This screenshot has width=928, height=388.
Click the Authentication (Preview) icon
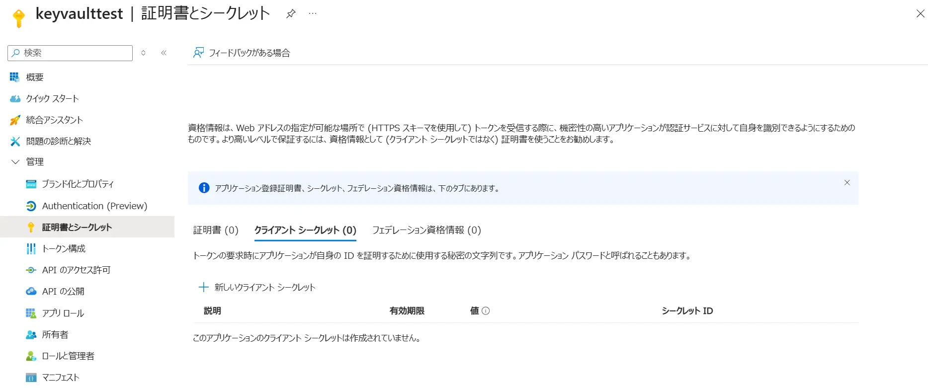coord(31,206)
